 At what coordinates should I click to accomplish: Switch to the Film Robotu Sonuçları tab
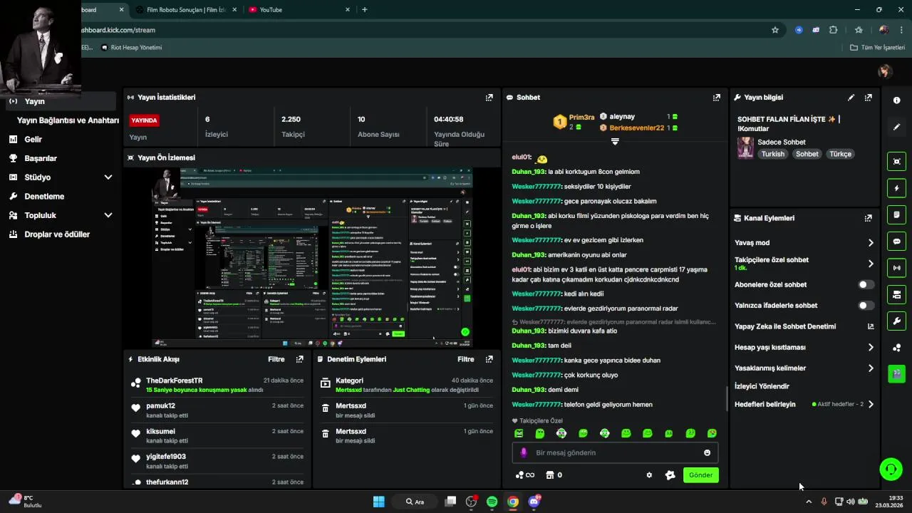187,10
